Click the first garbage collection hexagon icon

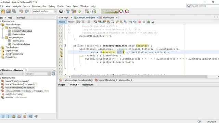[121, 11]
